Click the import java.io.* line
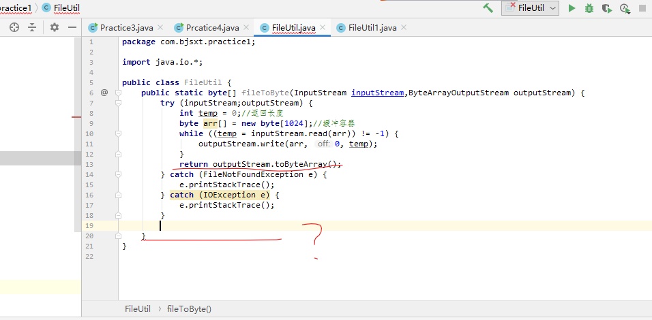Viewport: 652px width, 320px height. pos(162,62)
